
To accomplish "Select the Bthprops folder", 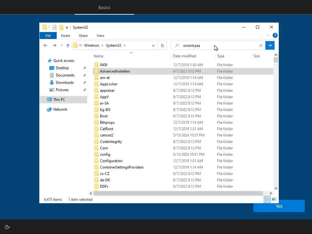I will [x=107, y=122].
